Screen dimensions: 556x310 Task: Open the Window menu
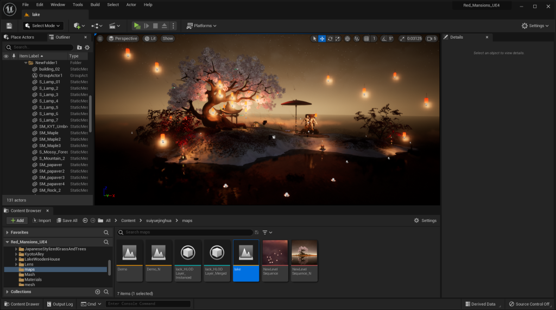coord(58,4)
